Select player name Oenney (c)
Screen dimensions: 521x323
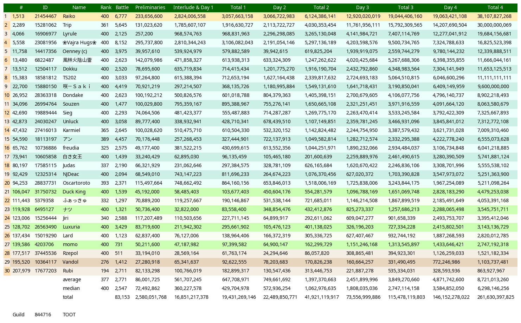[x=75, y=51]
